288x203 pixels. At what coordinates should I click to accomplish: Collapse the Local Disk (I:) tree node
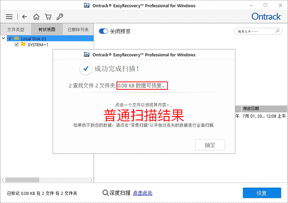[x=3, y=38]
